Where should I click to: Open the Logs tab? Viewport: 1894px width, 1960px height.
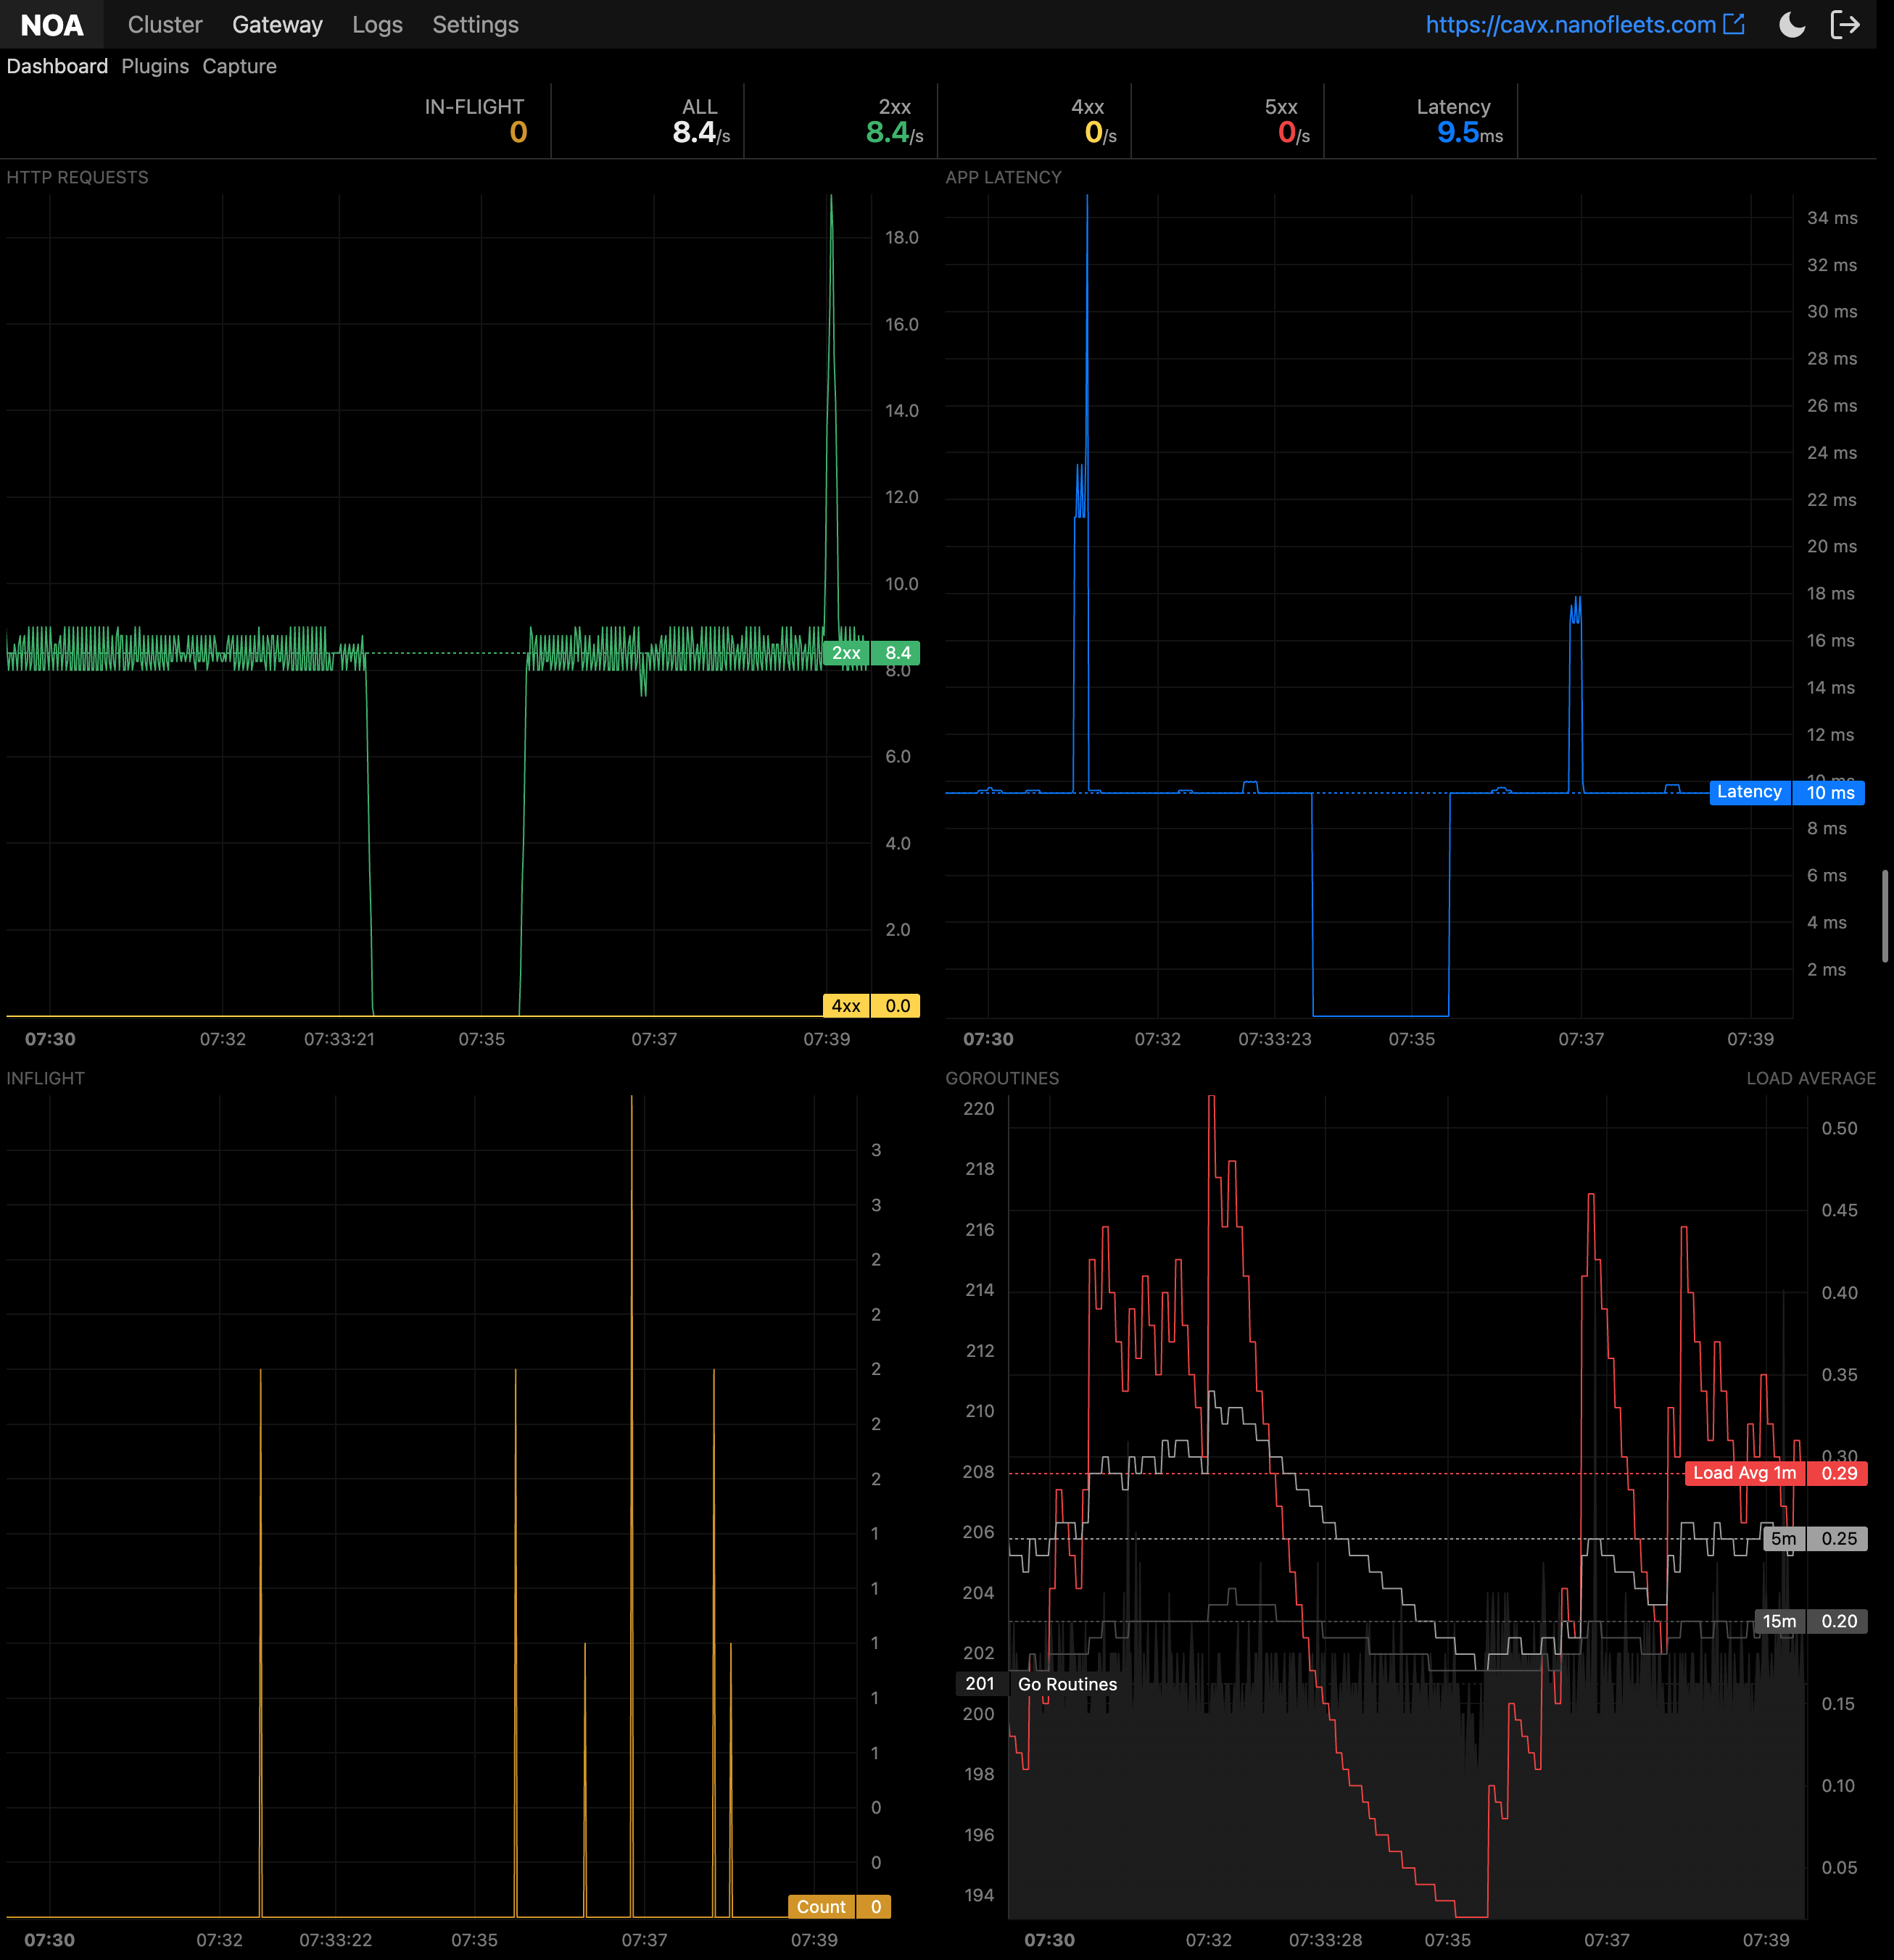tap(377, 24)
